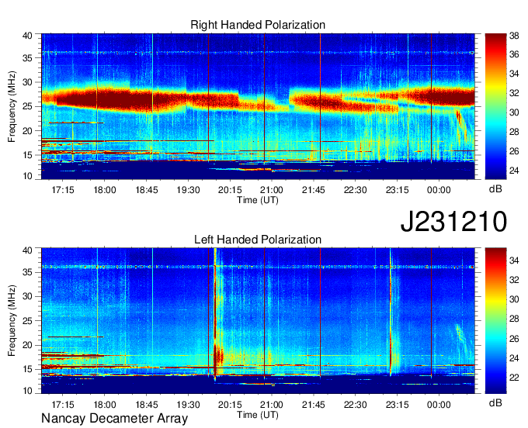Click the 25 MHz tick label on the top plot
Image resolution: width=528 pixels, height=428 pixels.
click(27, 106)
